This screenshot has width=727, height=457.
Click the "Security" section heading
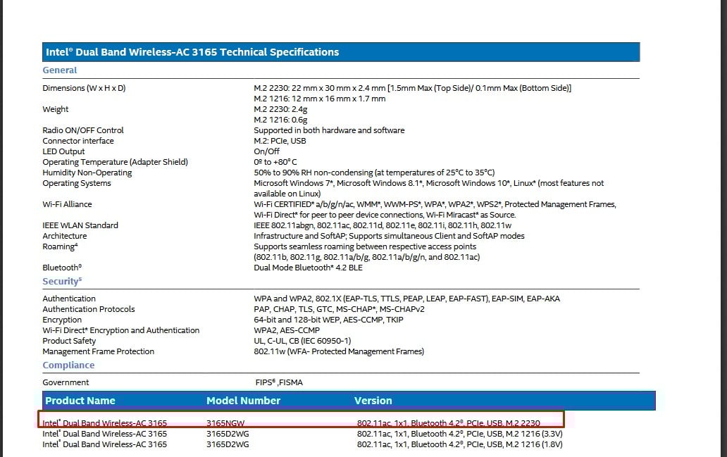[62, 282]
